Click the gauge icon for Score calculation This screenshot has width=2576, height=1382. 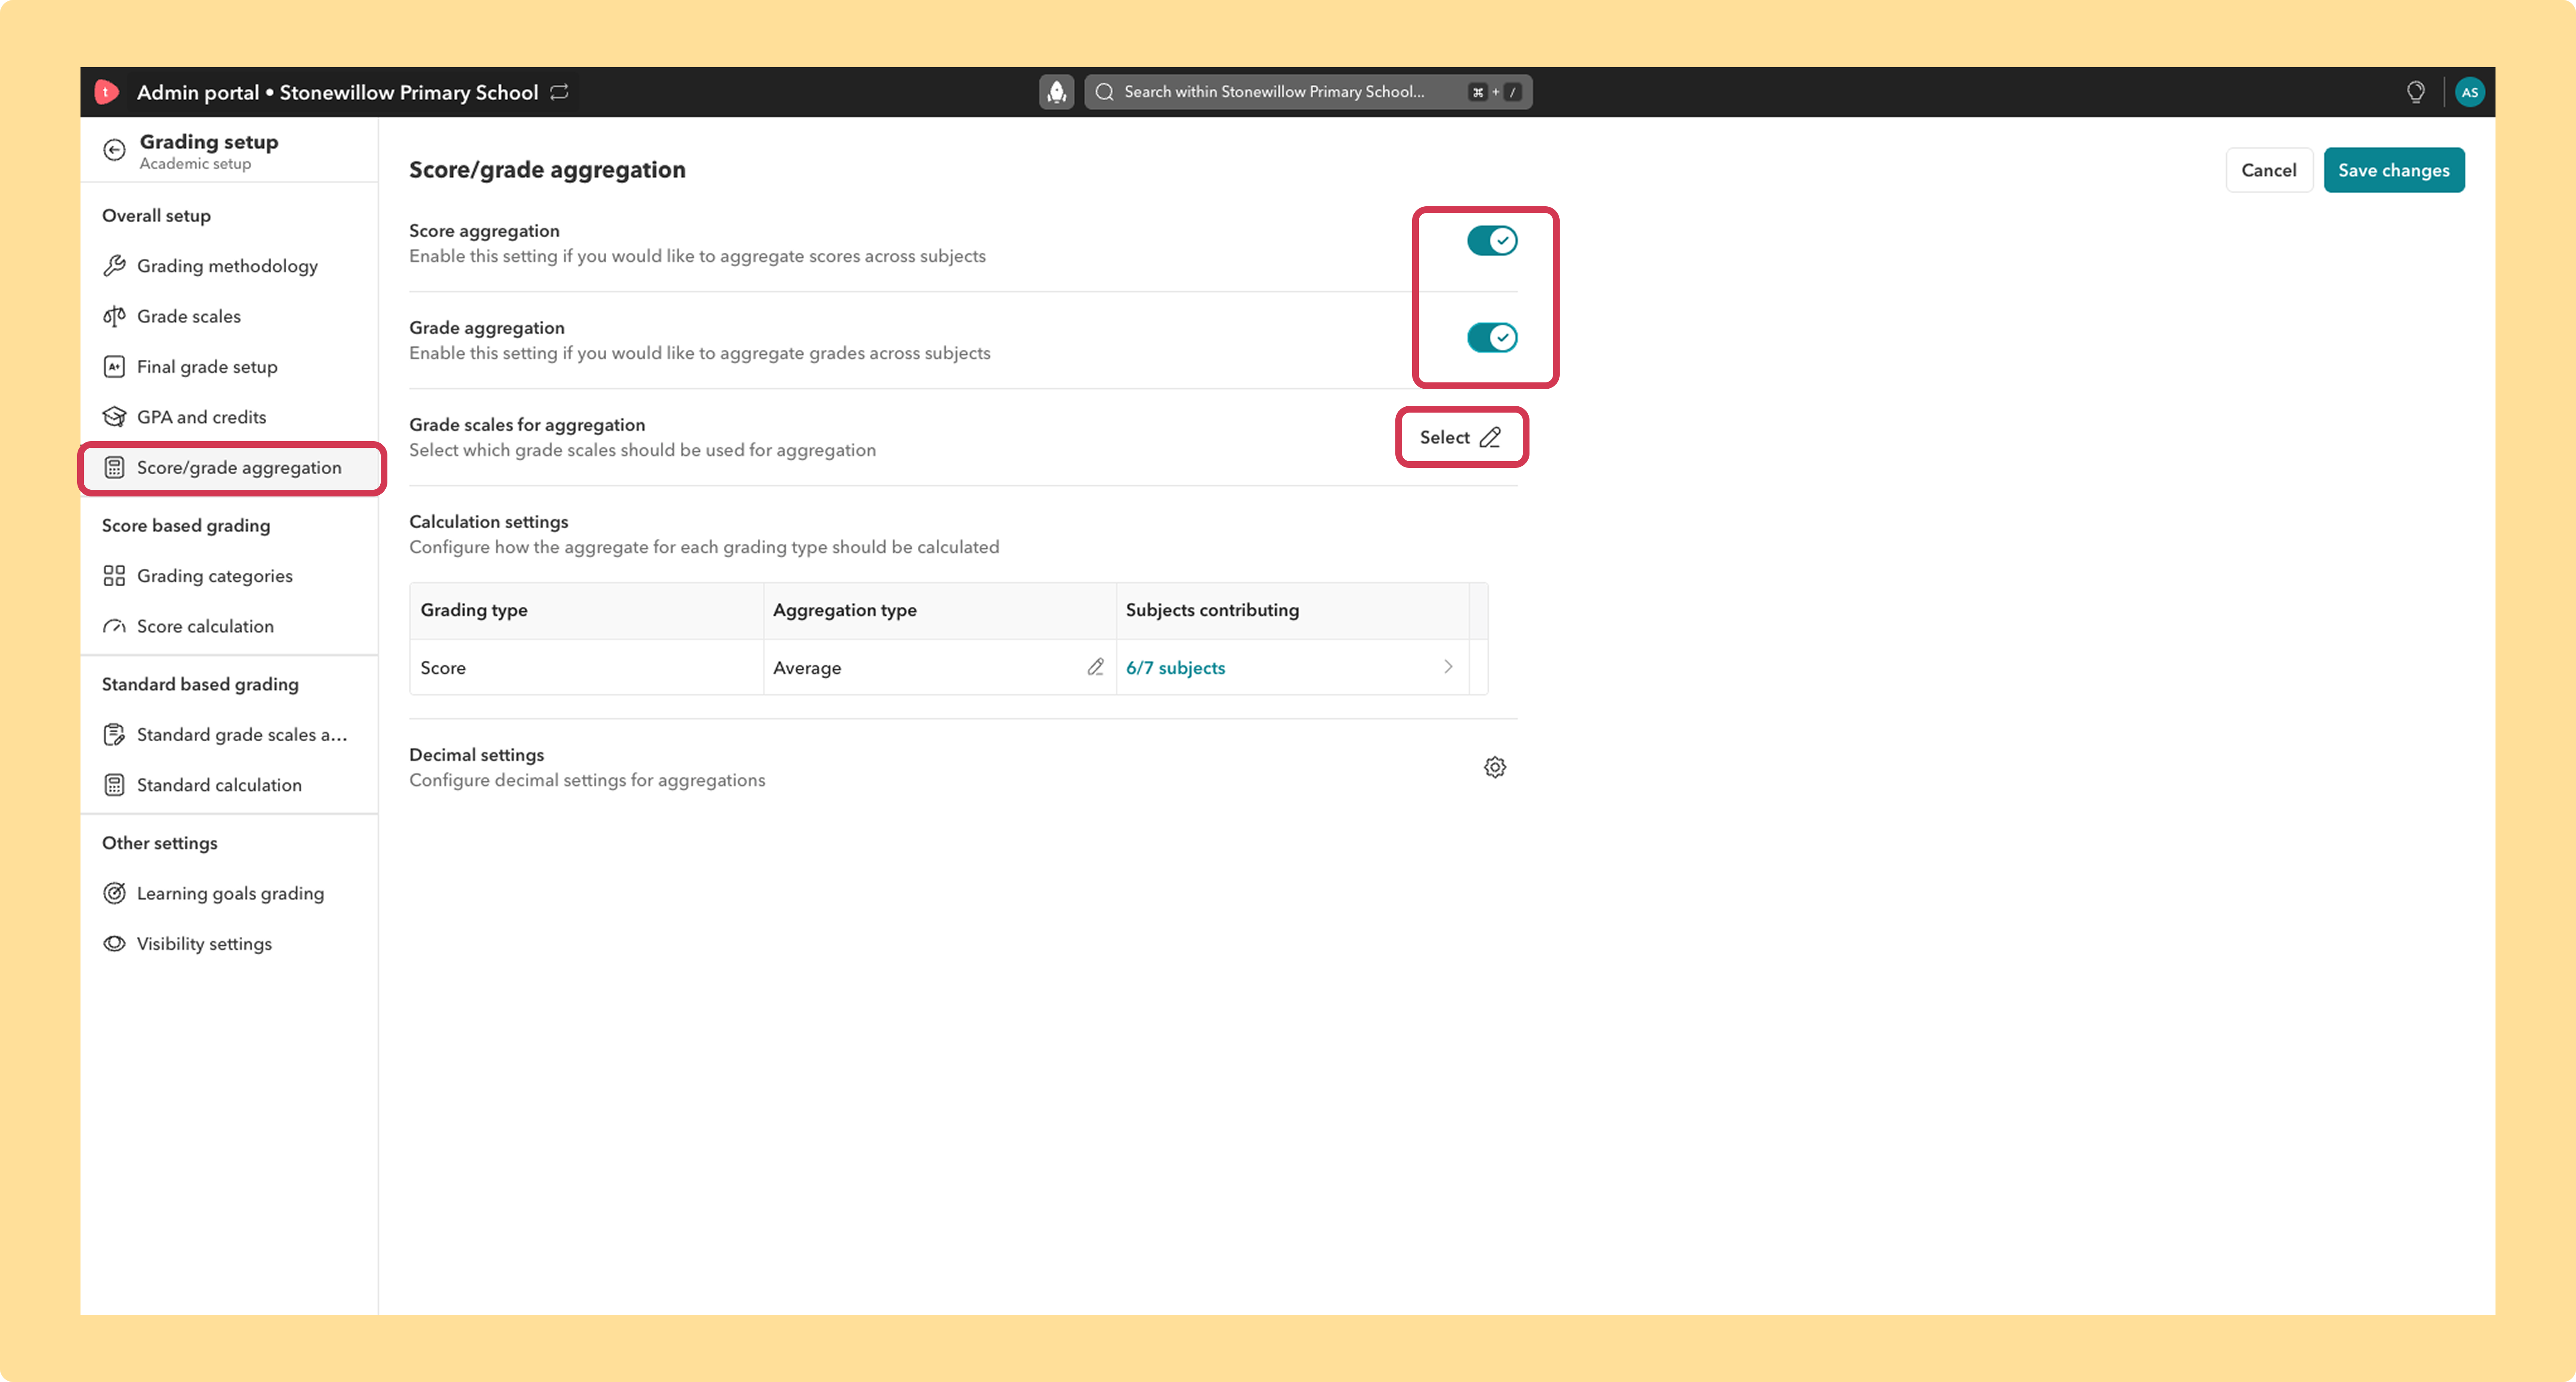(115, 627)
